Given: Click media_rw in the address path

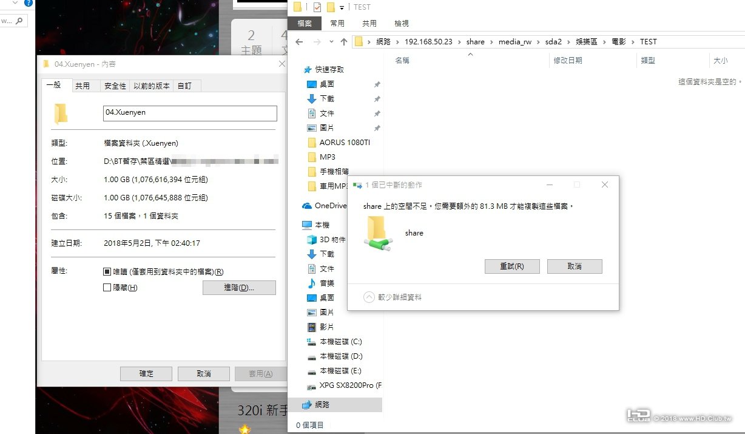Looking at the screenshot, I should (x=515, y=42).
